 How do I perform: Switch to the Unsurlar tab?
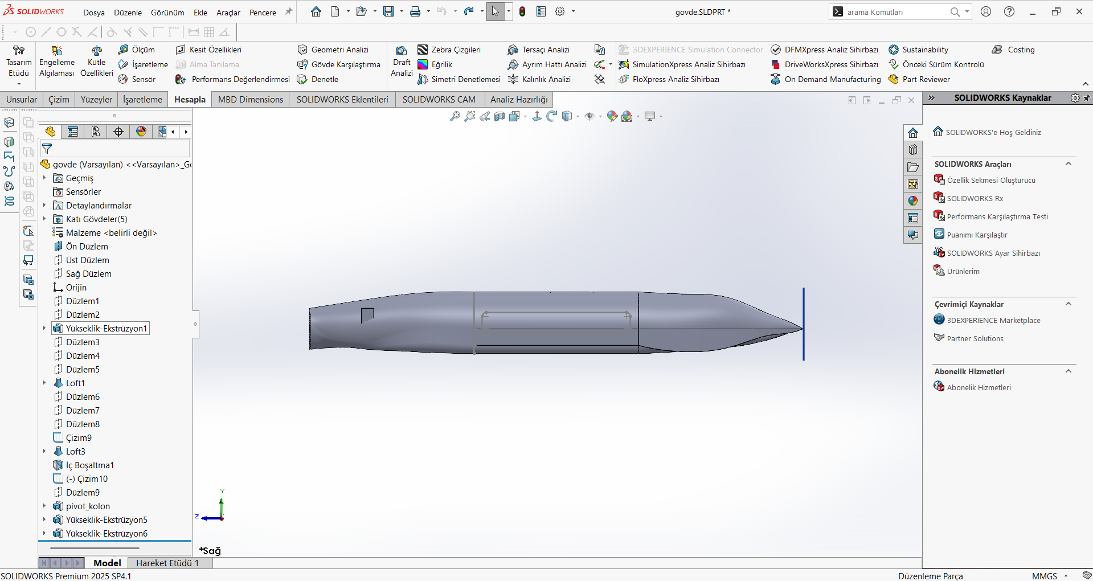[x=22, y=99]
